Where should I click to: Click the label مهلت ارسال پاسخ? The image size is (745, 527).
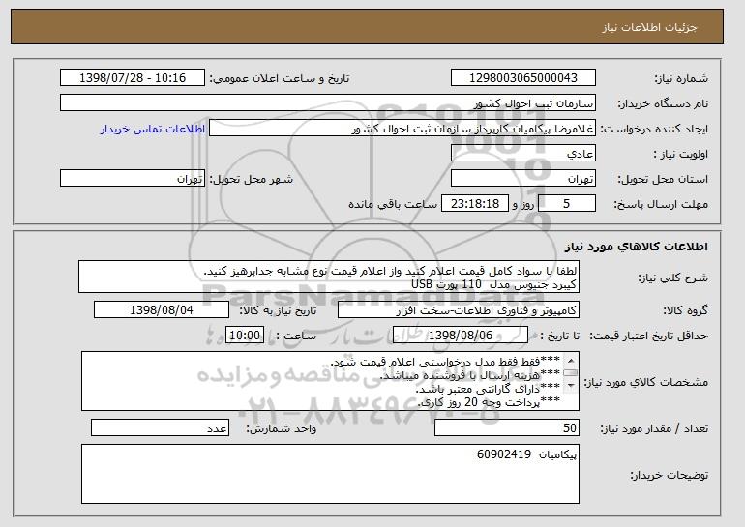click(661, 204)
